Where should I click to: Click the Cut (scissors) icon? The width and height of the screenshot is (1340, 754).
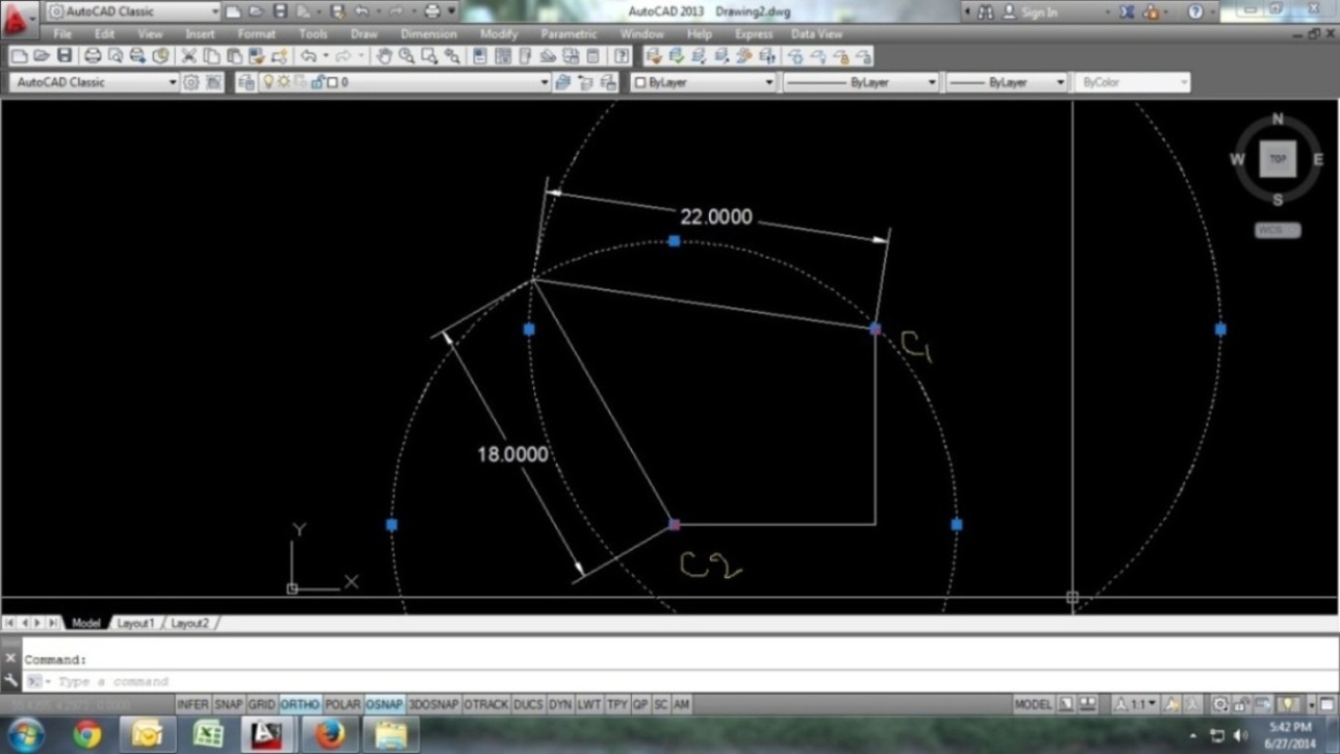point(189,55)
